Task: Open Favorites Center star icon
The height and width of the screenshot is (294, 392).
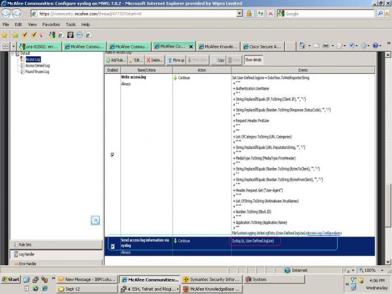Action: coord(5,35)
